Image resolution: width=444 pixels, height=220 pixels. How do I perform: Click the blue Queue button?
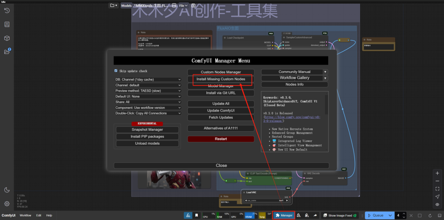(376, 215)
